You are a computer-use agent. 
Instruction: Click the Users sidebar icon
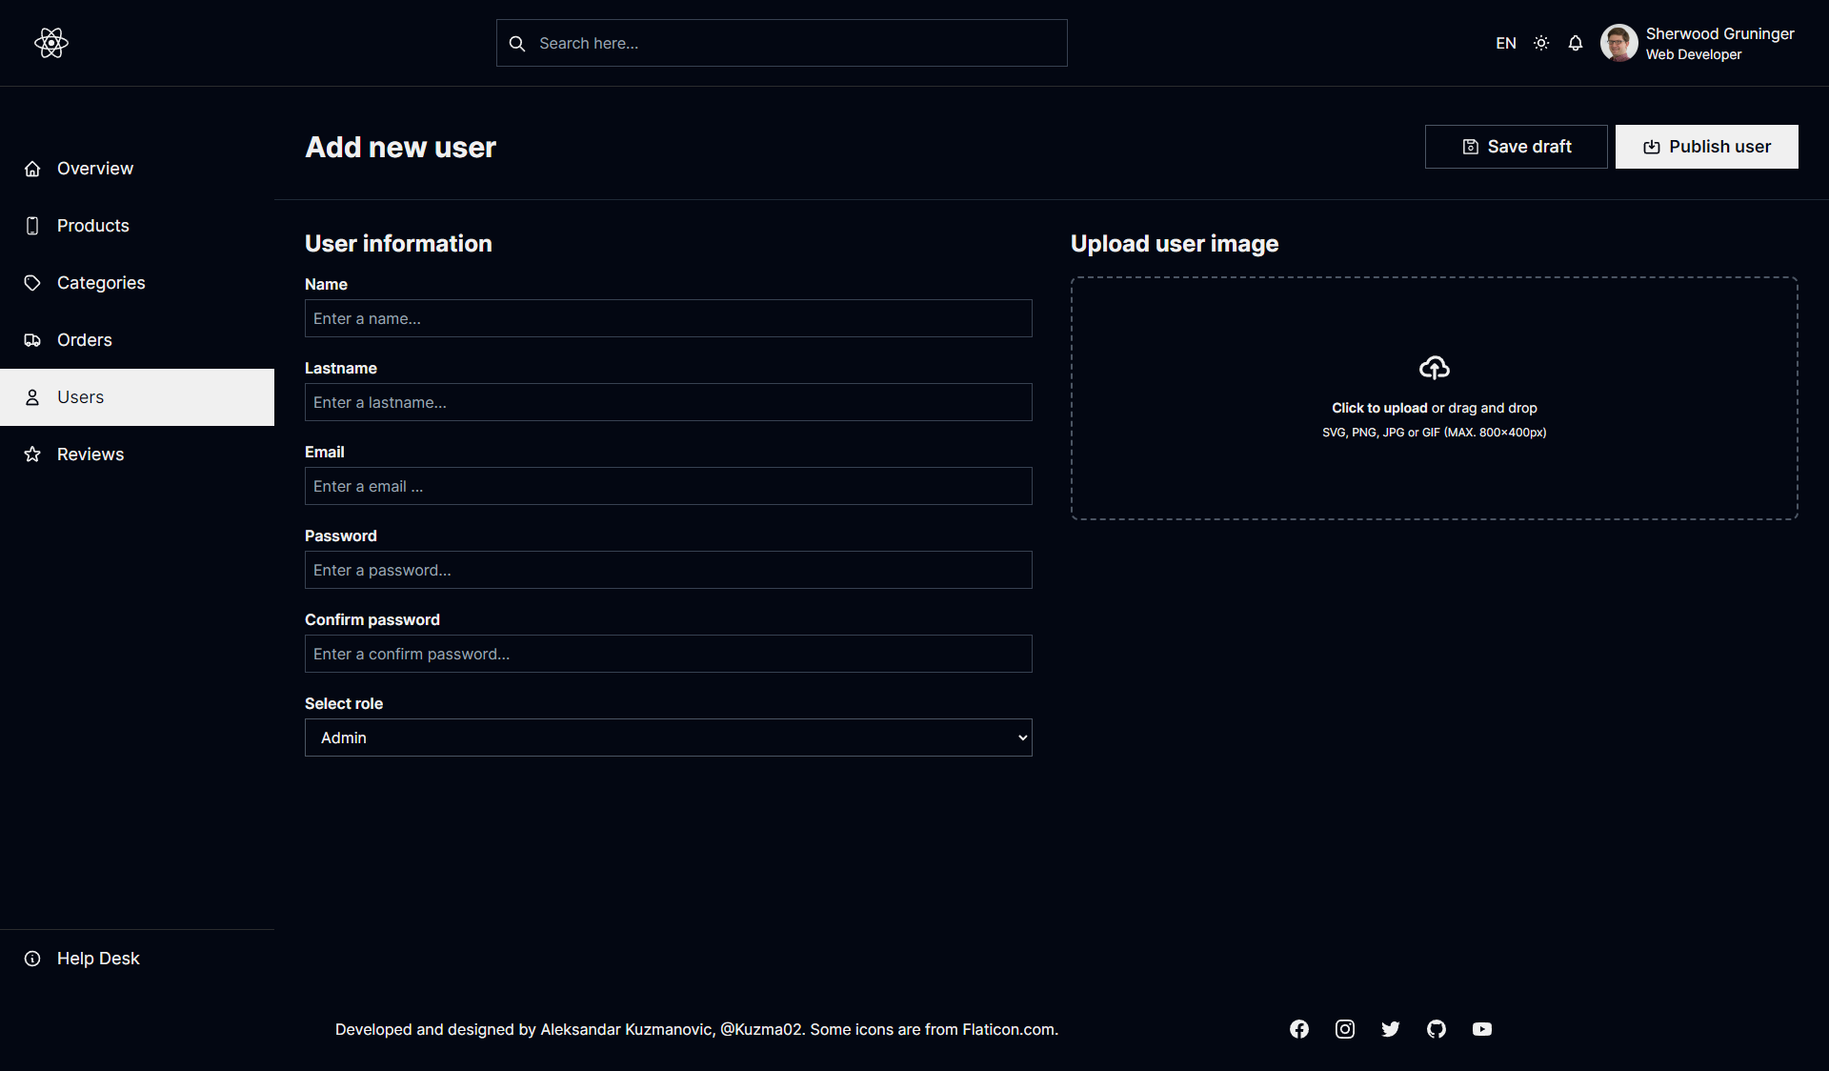(x=31, y=396)
